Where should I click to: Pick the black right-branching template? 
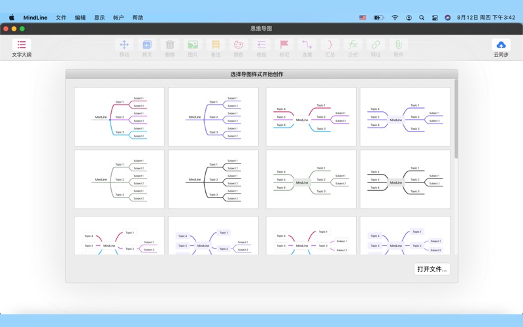pos(213,179)
